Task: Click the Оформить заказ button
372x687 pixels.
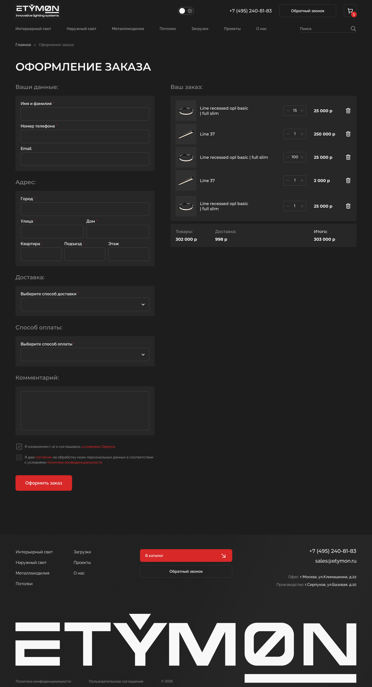Action: (x=44, y=483)
